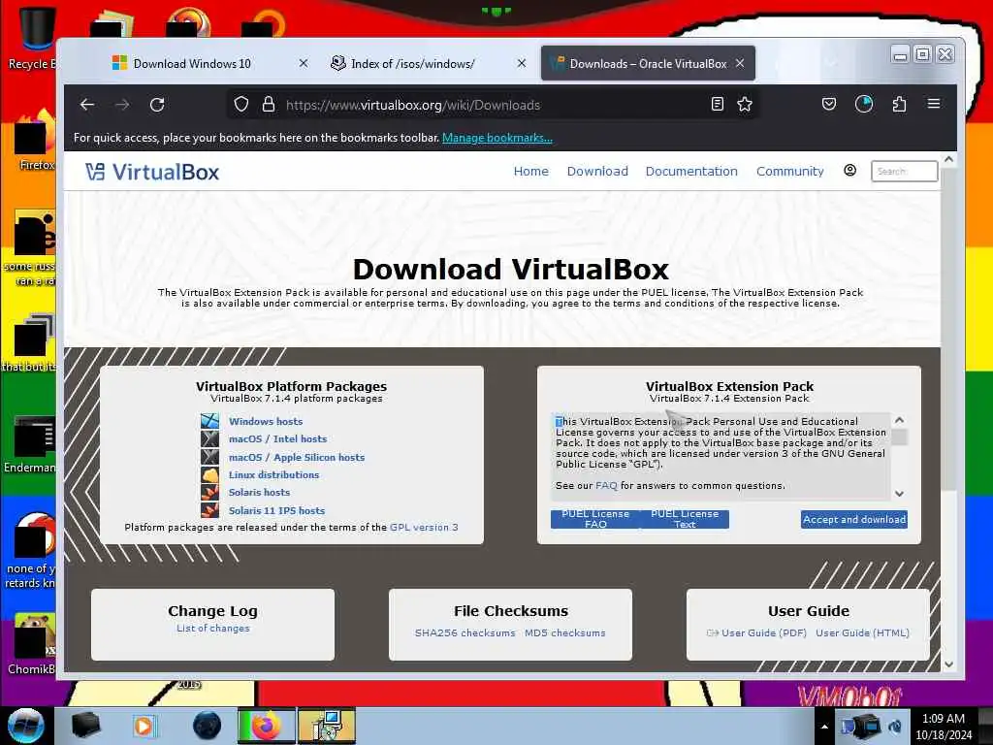Reload the VirtualBox downloads page
993x745 pixels.
157,105
